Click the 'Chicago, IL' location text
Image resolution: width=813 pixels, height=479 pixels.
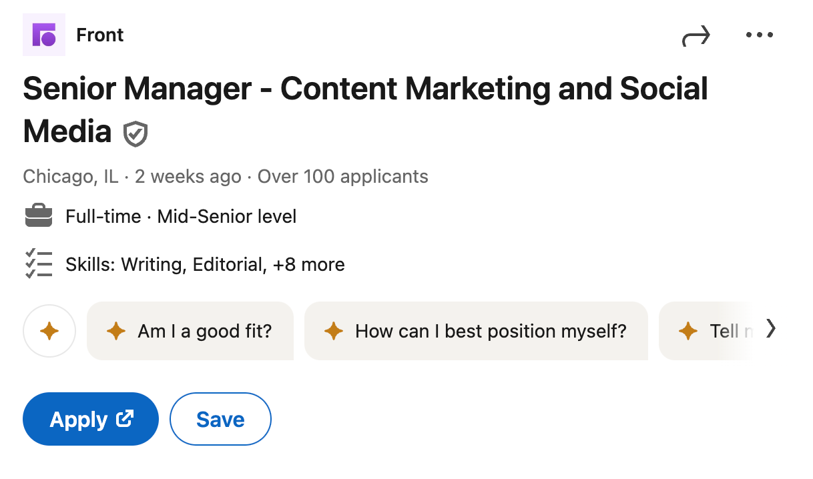70,176
